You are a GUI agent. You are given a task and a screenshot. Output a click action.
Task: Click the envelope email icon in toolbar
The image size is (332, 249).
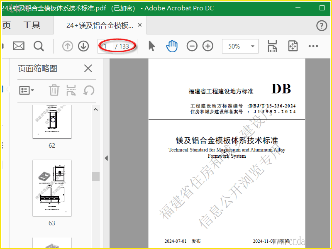(19, 46)
